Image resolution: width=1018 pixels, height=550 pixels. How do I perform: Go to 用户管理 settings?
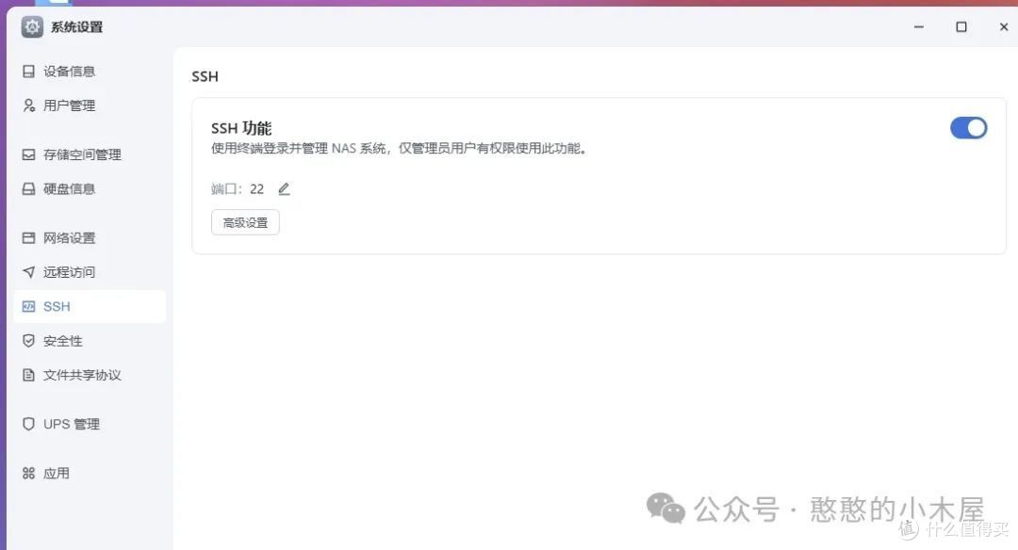tap(90, 105)
